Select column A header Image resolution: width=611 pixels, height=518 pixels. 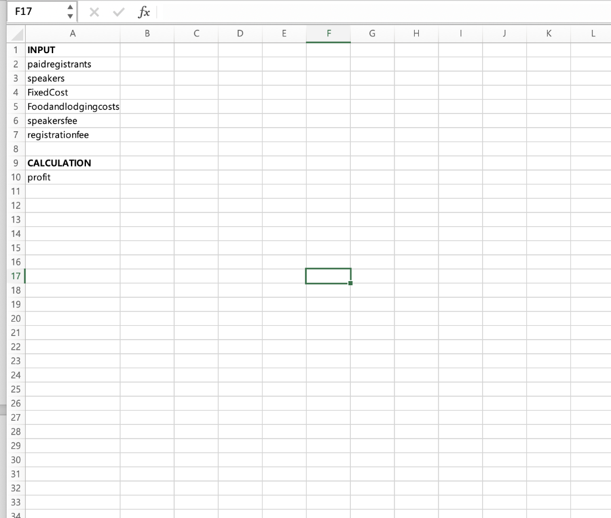(x=72, y=34)
